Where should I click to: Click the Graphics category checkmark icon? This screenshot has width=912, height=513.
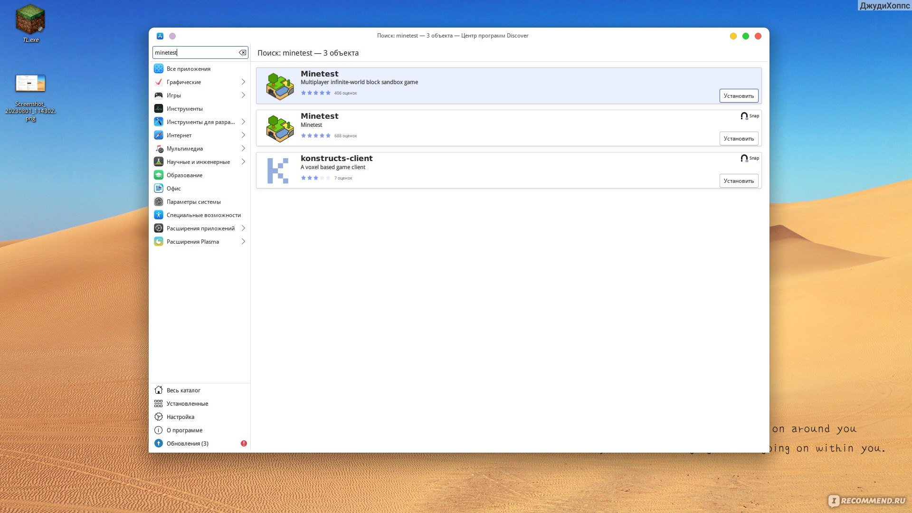tap(159, 82)
